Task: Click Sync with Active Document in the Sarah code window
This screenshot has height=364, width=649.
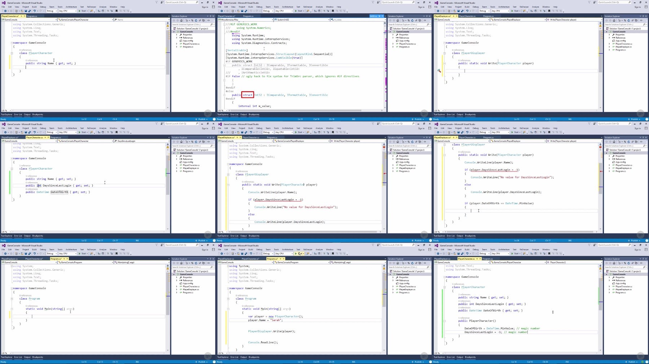Action: 409,263
